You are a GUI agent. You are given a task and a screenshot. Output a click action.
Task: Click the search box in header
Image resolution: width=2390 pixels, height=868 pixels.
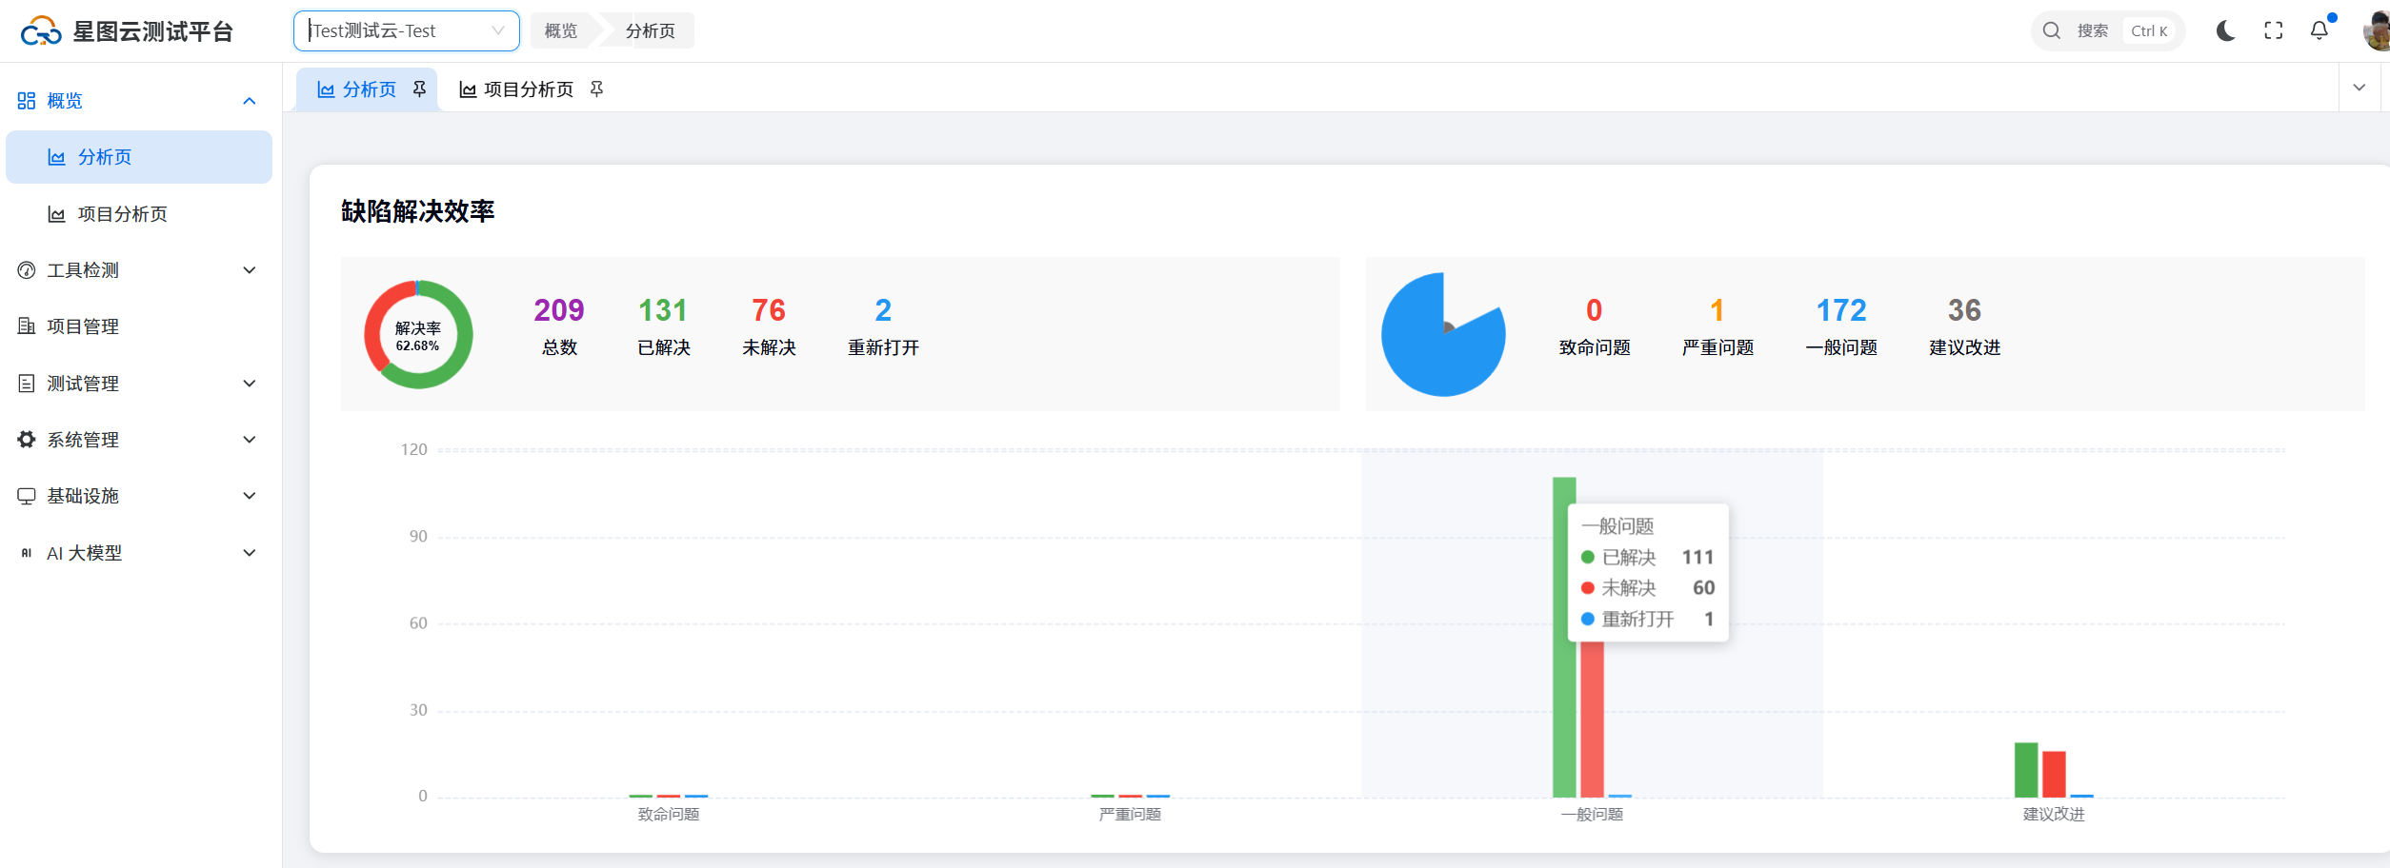[x=2107, y=31]
